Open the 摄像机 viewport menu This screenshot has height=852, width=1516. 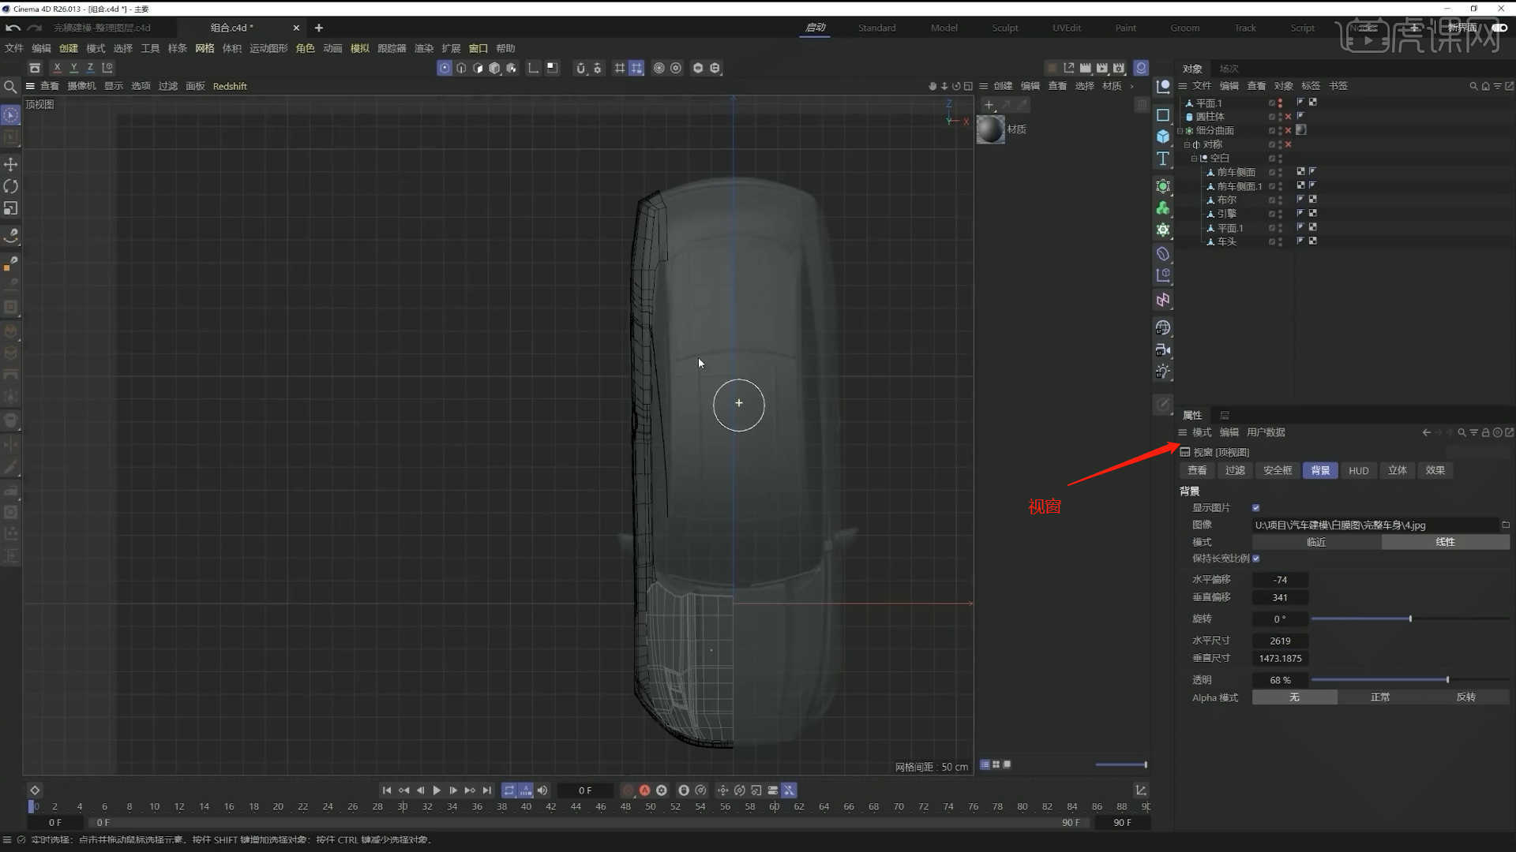[x=81, y=86]
